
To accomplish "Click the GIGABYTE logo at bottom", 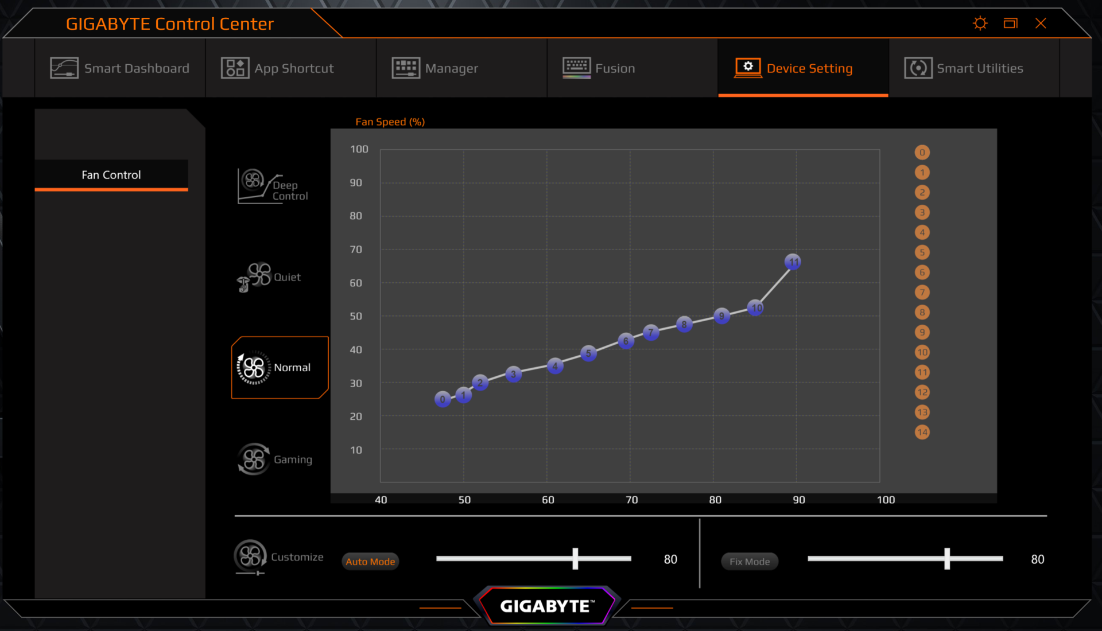I will 546,606.
